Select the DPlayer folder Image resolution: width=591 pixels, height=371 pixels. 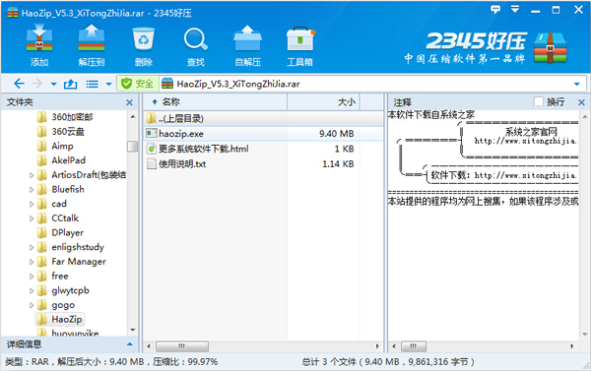(61, 233)
